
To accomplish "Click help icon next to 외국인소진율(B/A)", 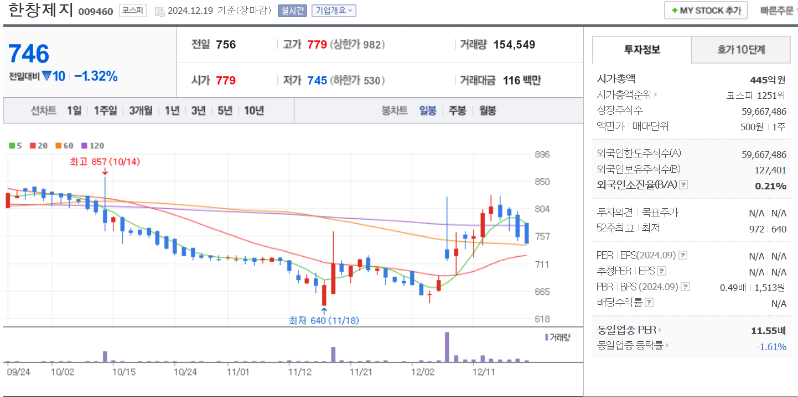I will tap(683, 185).
